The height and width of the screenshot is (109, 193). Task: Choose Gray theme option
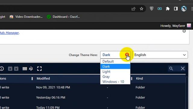[115, 77]
